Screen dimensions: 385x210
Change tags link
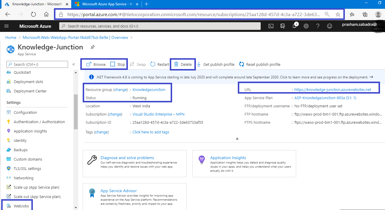click(101, 132)
